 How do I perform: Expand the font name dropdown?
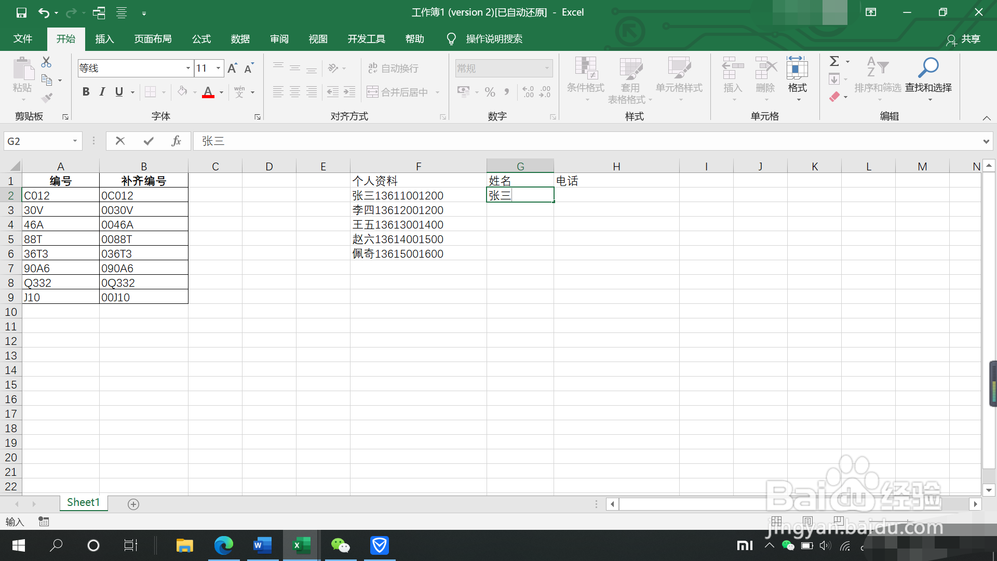pyautogui.click(x=188, y=68)
